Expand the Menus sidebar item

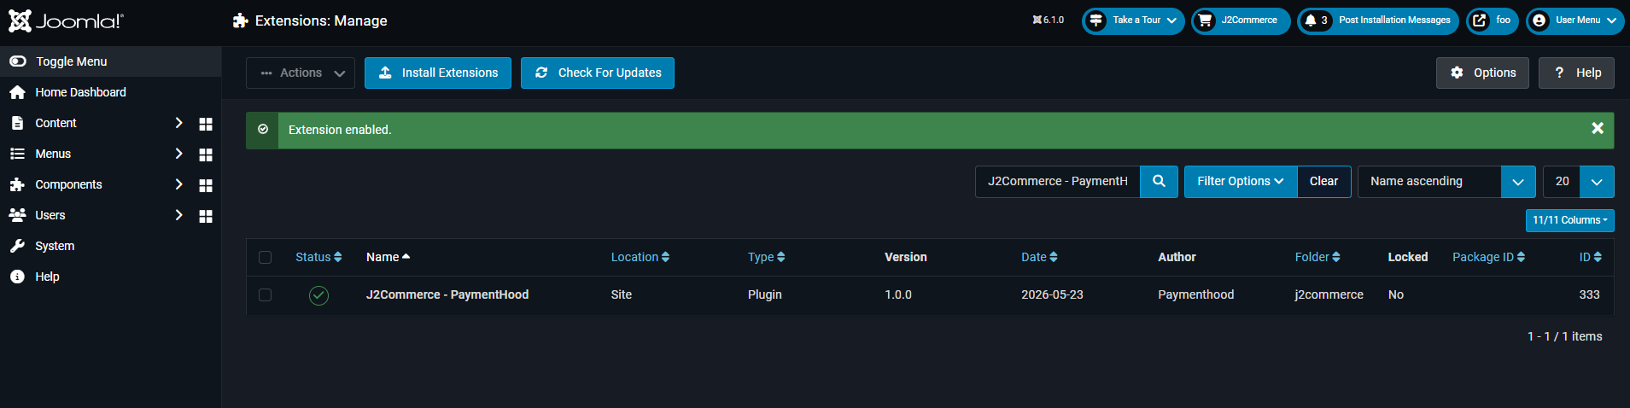pyautogui.click(x=53, y=154)
